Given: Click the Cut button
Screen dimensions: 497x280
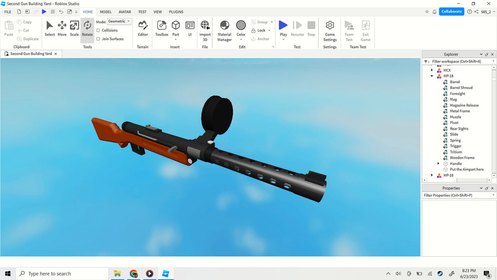Looking at the screenshot, I should click(x=23, y=30).
